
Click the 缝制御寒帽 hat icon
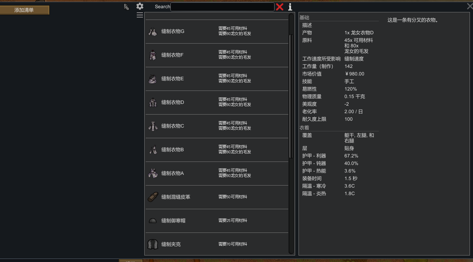pos(153,221)
